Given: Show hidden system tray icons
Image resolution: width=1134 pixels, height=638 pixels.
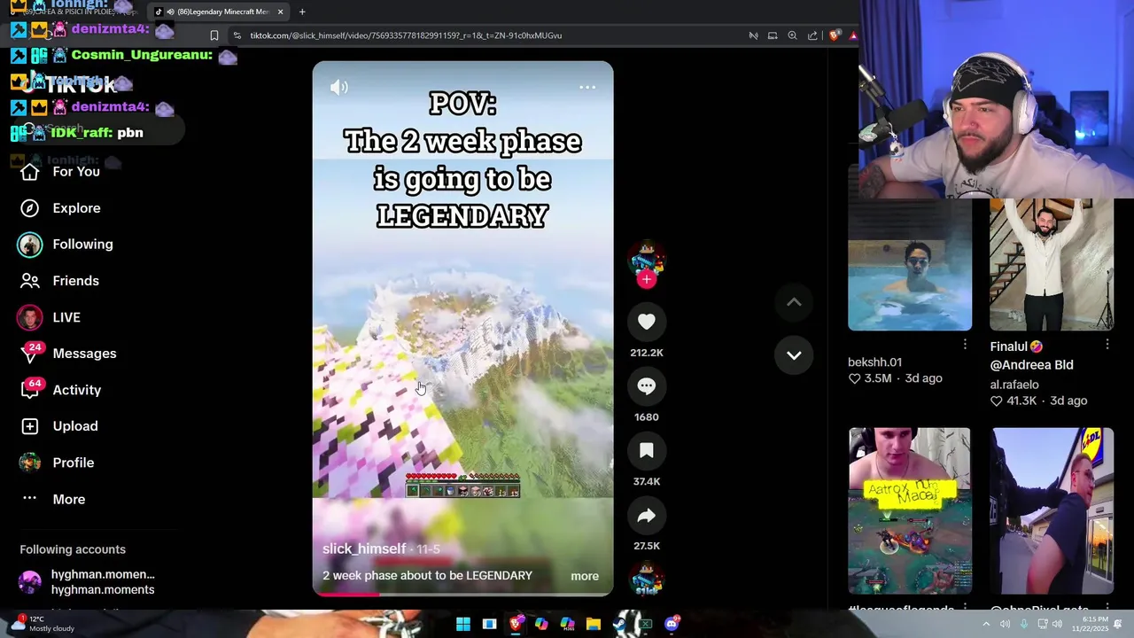Looking at the screenshot, I should (986, 624).
